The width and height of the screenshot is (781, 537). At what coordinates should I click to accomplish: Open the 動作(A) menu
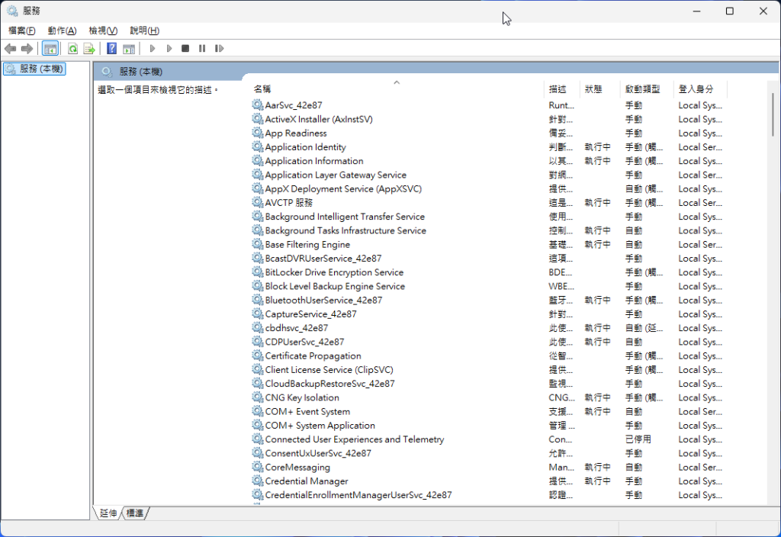pos(62,31)
